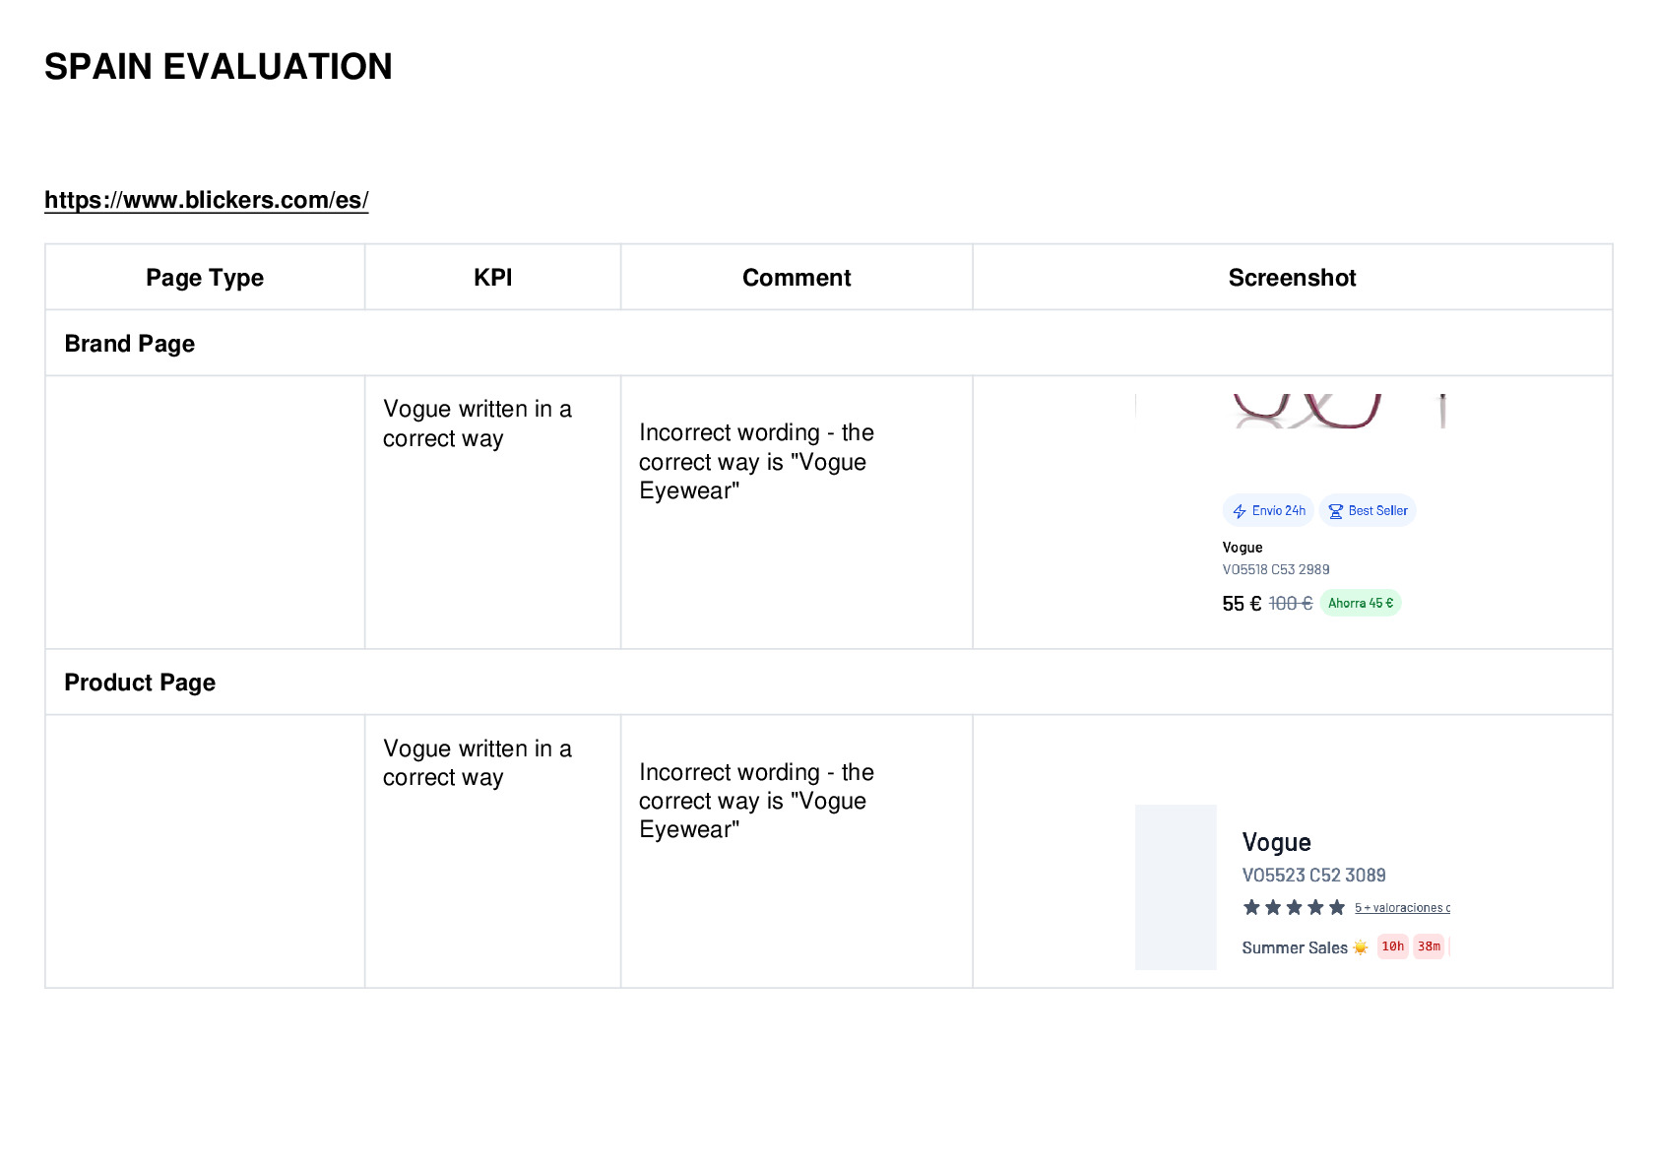Click the sun icon next to Summer Sales
The height and width of the screenshot is (1173, 1658).
click(1361, 947)
